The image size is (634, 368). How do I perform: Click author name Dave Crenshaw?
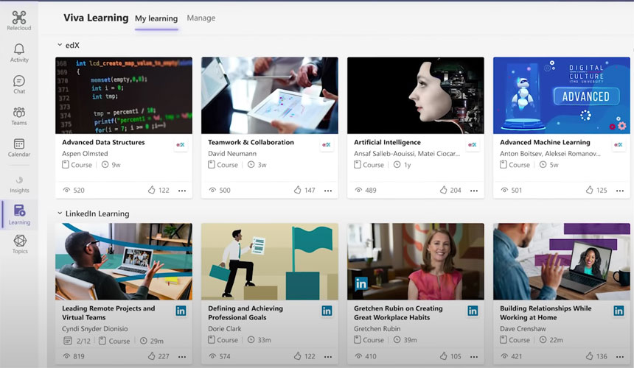523,328
